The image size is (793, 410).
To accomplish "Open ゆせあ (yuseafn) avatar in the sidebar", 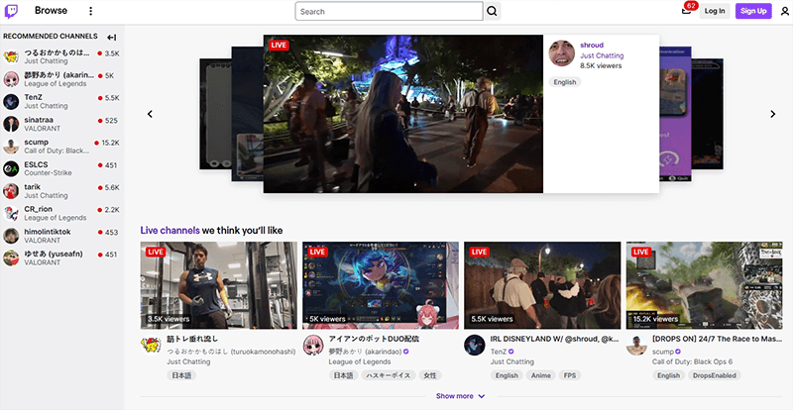I will tap(11, 257).
